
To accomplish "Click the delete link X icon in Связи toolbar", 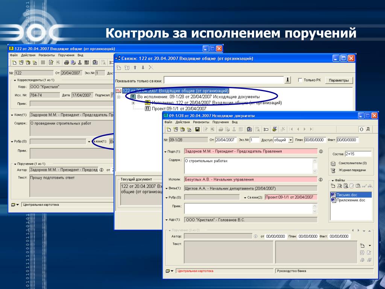I will [x=151, y=68].
